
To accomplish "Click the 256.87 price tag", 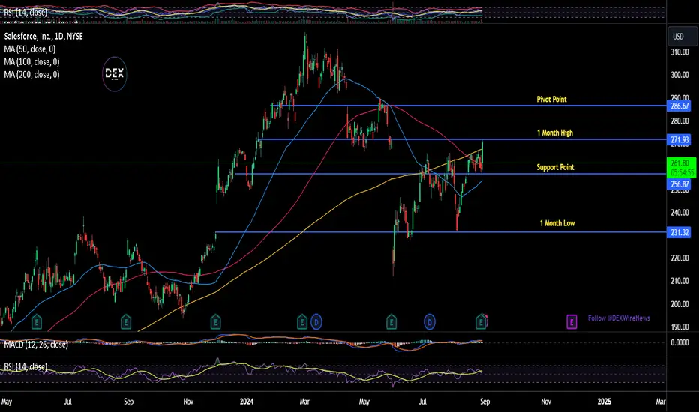I will pyautogui.click(x=679, y=184).
